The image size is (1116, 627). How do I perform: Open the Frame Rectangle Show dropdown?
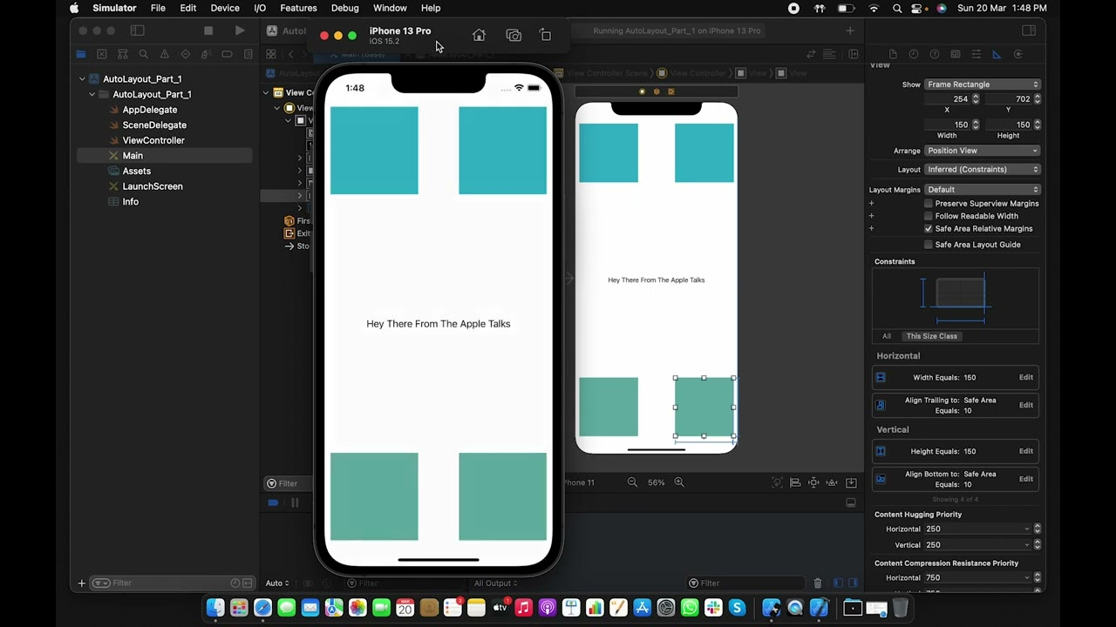pyautogui.click(x=983, y=84)
